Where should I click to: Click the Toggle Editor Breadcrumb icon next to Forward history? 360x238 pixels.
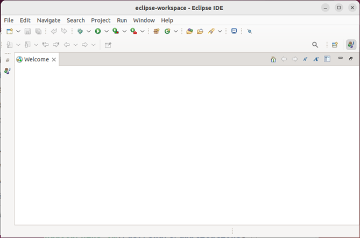(108, 45)
